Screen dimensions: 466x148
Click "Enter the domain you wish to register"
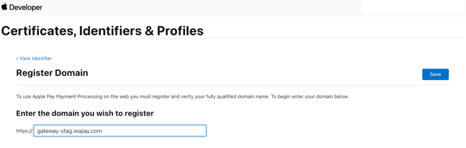coord(85,114)
